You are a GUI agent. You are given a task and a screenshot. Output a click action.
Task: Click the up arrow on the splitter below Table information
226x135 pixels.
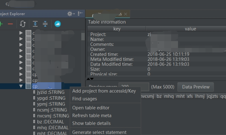(88, 79)
